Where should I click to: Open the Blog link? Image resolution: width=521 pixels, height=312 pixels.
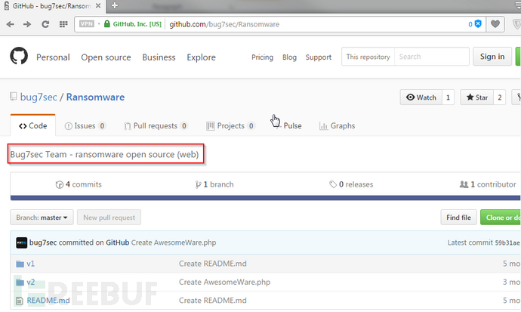[289, 57]
